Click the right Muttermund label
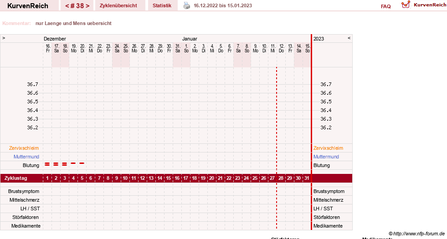The height and width of the screenshot is (239, 447). (x=326, y=157)
